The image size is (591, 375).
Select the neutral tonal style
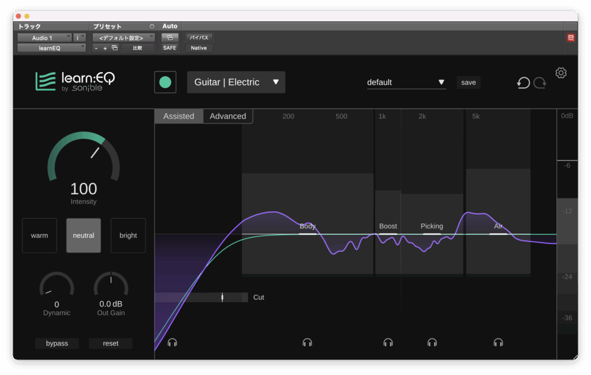pos(84,235)
